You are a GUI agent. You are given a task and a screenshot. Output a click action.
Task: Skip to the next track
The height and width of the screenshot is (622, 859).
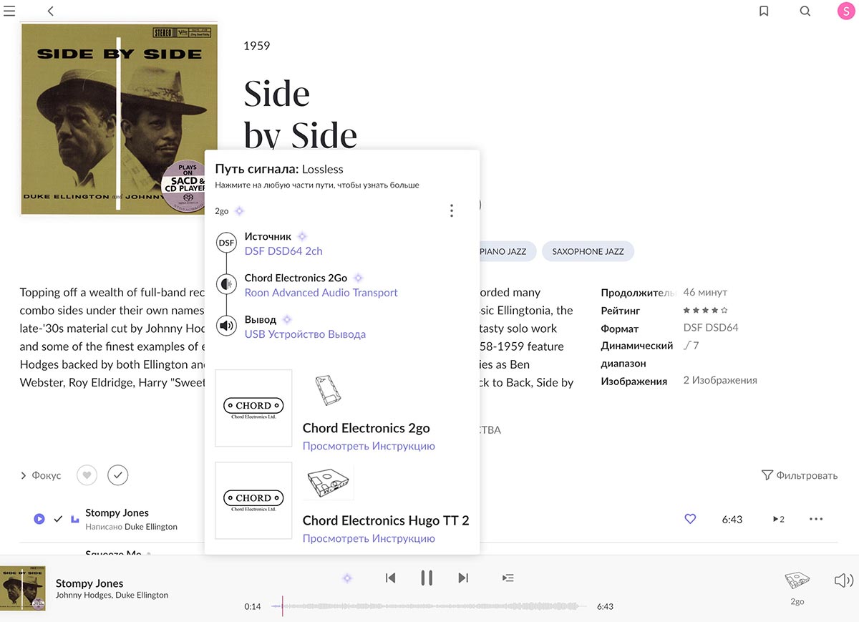pyautogui.click(x=463, y=578)
